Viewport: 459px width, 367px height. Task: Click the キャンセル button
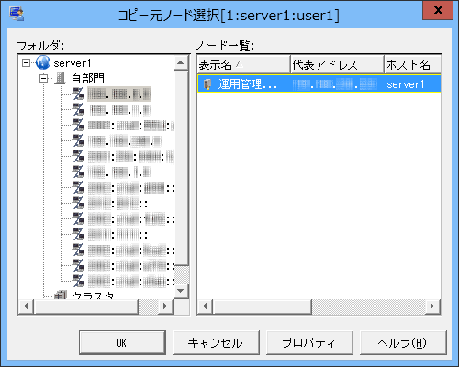216,342
